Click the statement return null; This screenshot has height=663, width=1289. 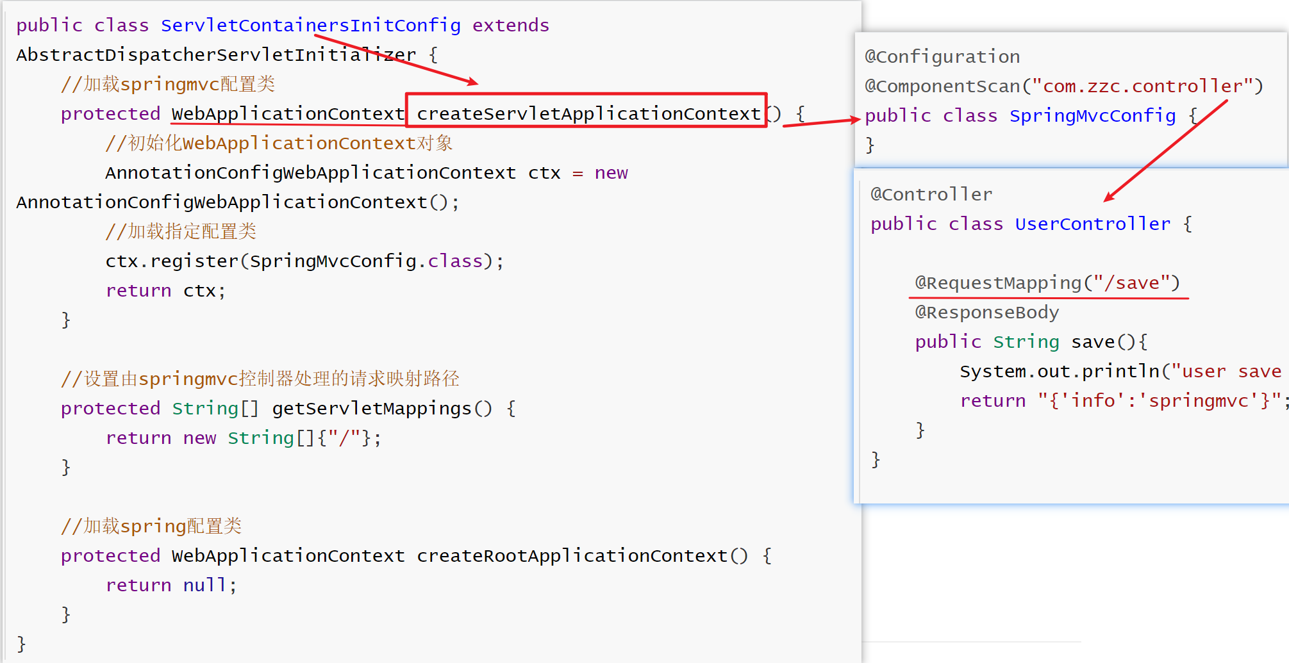[x=171, y=585]
